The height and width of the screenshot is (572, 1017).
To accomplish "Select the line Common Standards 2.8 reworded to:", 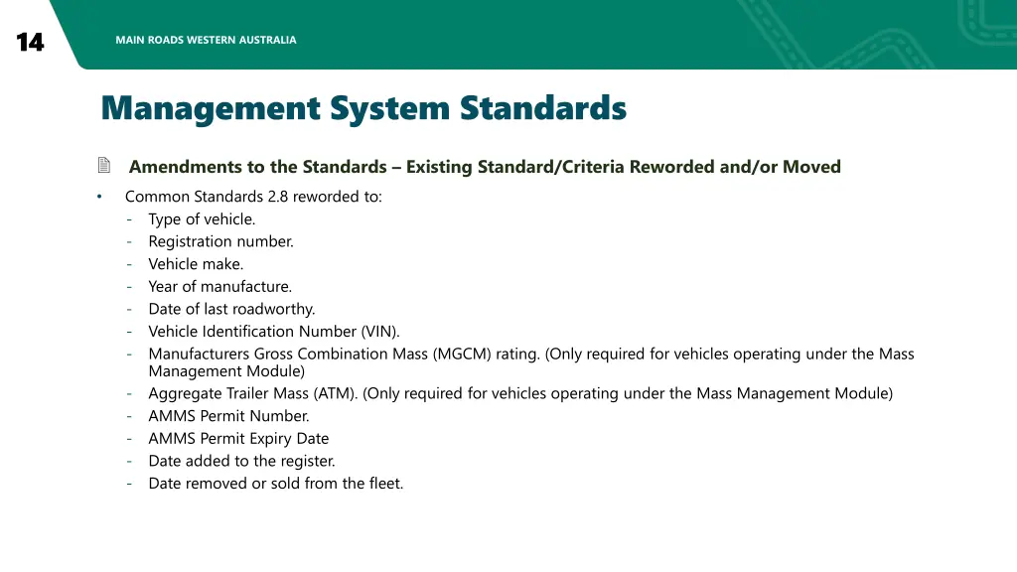I will click(253, 197).
